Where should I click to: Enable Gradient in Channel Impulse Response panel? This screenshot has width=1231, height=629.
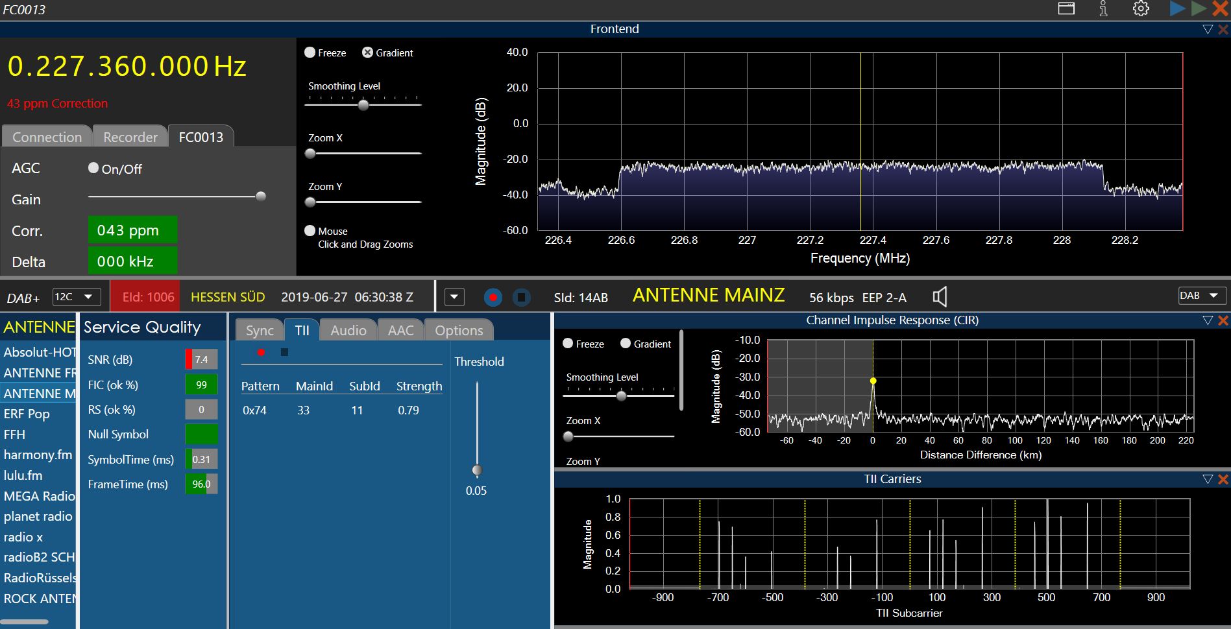point(626,344)
